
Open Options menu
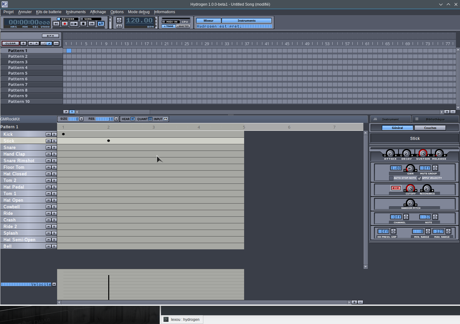pos(117,12)
